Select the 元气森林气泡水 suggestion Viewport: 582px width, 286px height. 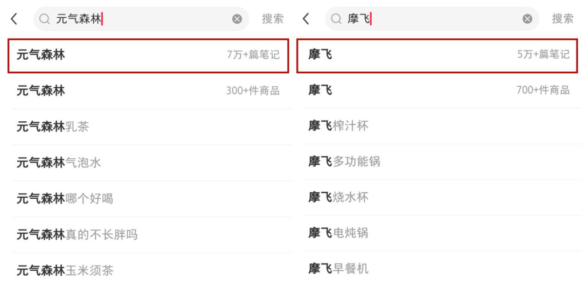(148, 163)
